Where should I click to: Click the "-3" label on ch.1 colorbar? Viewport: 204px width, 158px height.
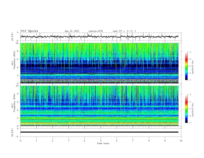(x=190, y=52)
